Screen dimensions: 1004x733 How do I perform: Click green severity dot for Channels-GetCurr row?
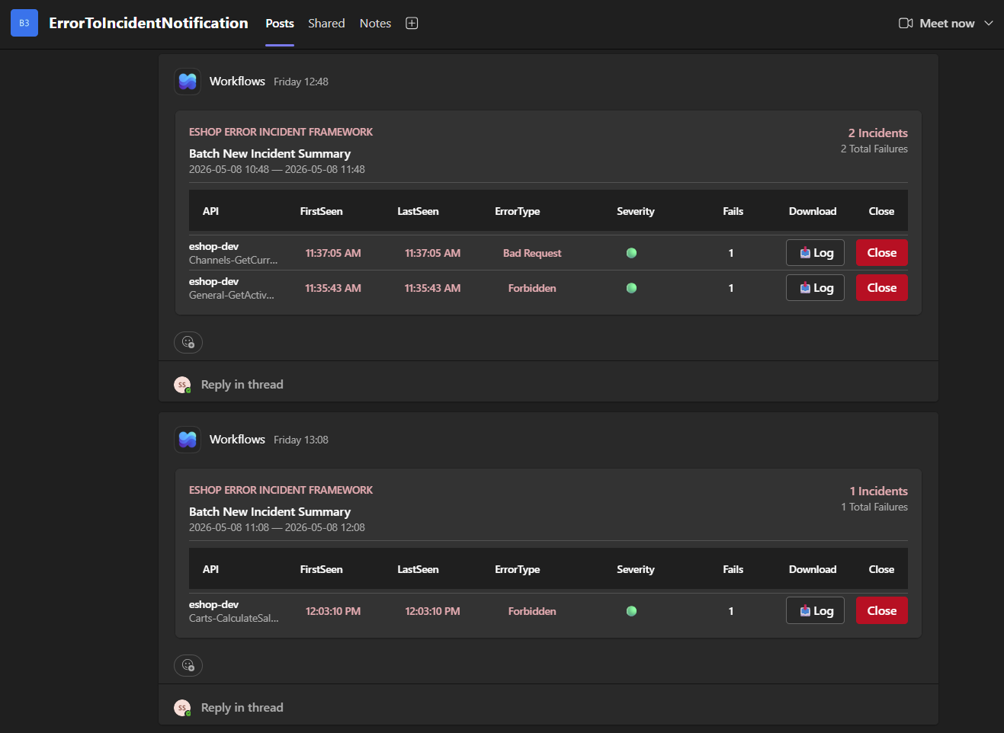(631, 253)
